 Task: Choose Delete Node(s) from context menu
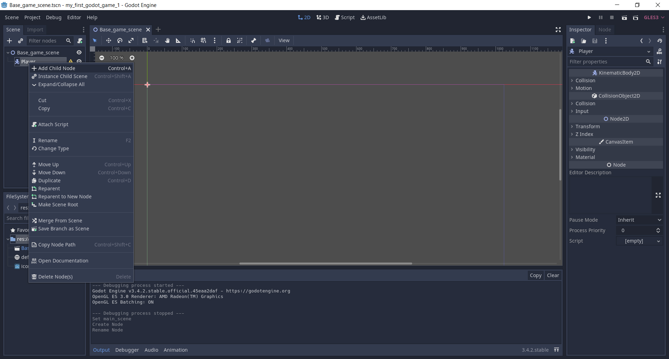coord(81,277)
